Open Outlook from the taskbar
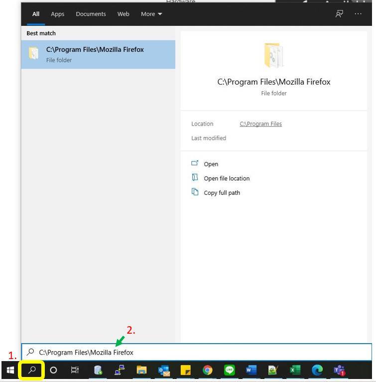 coord(164,371)
